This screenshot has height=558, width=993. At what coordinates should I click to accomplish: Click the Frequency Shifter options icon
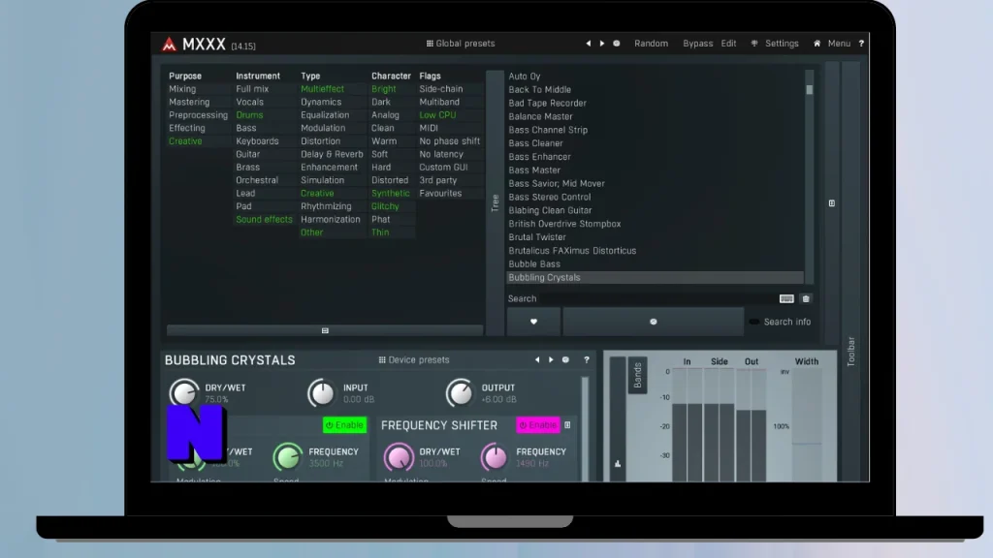567,425
